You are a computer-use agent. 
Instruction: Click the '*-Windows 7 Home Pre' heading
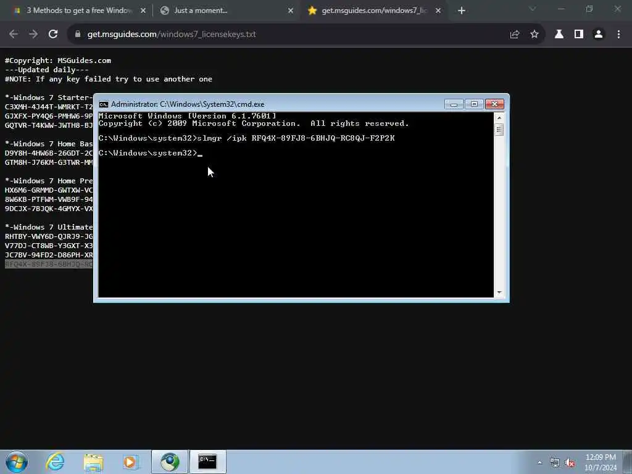[49, 181]
